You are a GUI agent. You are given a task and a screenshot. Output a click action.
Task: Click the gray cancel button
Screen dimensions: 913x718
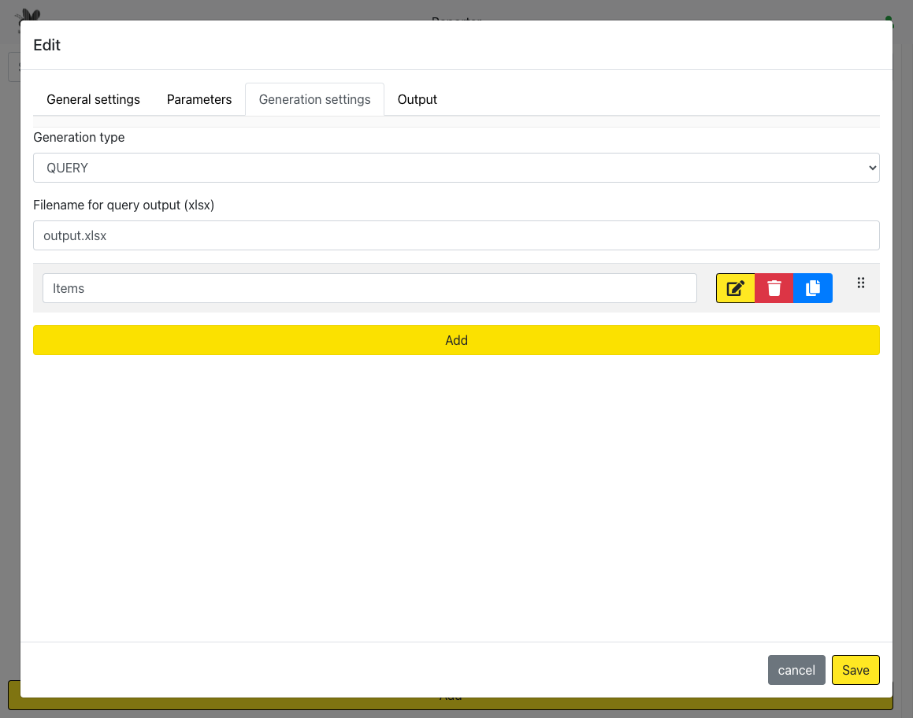click(x=796, y=670)
